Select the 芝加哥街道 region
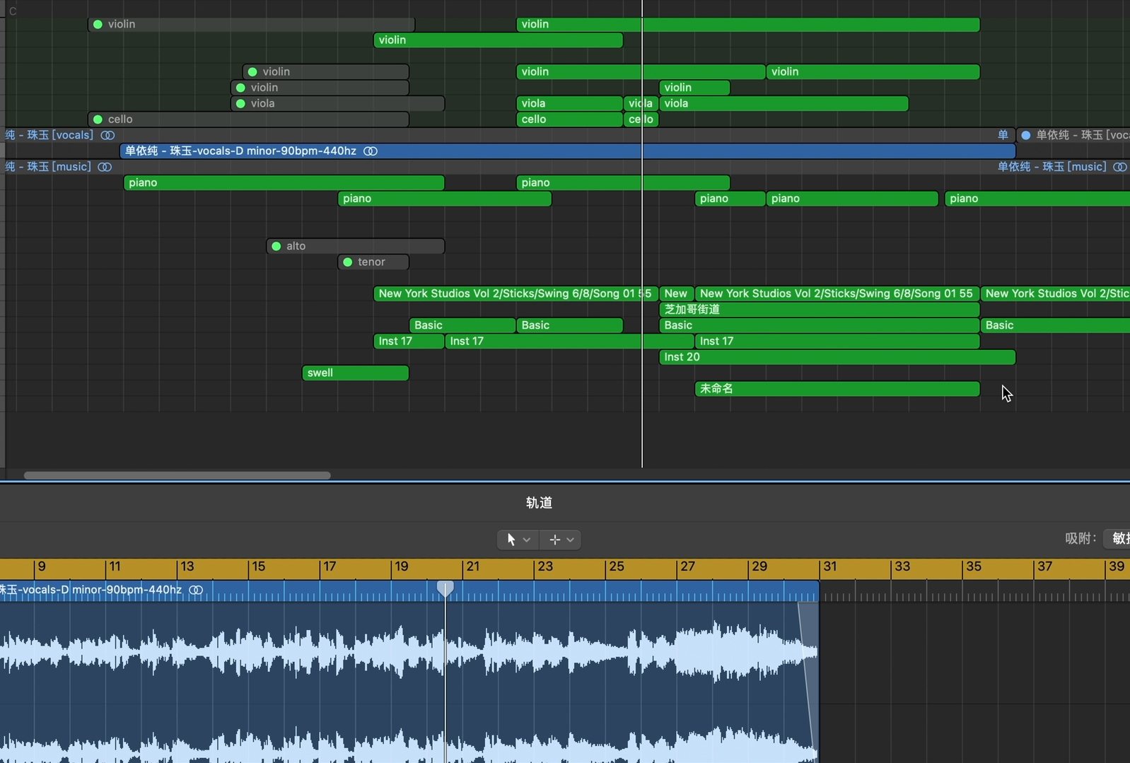This screenshot has width=1130, height=763. pos(820,309)
